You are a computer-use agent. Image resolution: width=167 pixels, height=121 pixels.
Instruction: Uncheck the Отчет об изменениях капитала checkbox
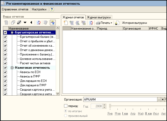[5, 46]
